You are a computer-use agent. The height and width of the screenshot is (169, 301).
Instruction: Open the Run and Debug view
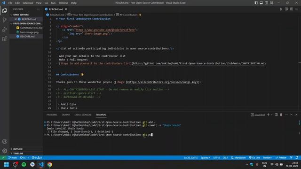pyautogui.click(x=5, y=29)
